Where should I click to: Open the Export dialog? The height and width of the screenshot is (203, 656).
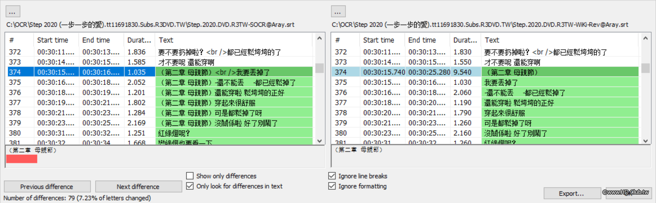[x=572, y=193]
